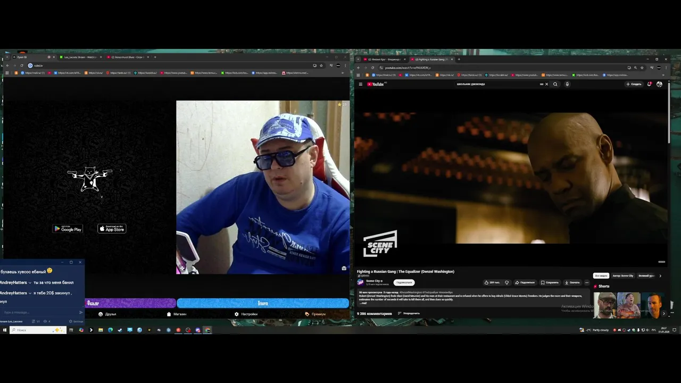The height and width of the screenshot is (383, 681).
Task: Subscribe to the Scene City channel
Action: [x=404, y=282]
